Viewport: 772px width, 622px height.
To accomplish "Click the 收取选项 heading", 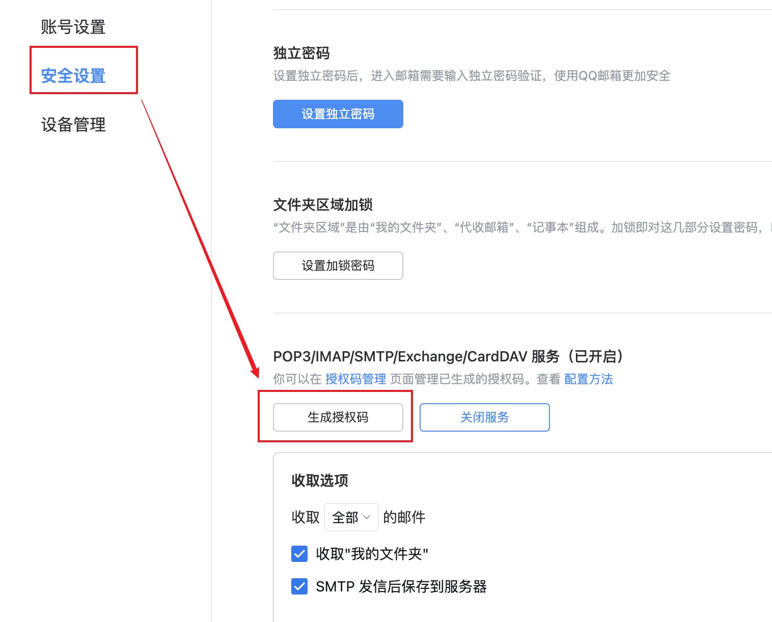I will pos(320,480).
